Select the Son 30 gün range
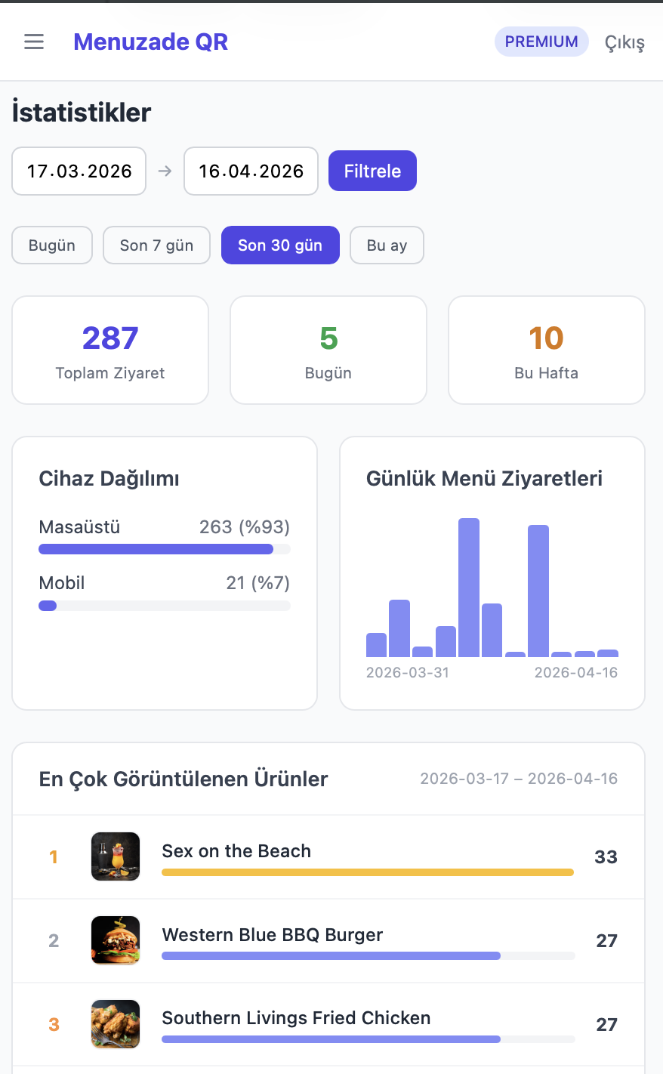 [280, 245]
